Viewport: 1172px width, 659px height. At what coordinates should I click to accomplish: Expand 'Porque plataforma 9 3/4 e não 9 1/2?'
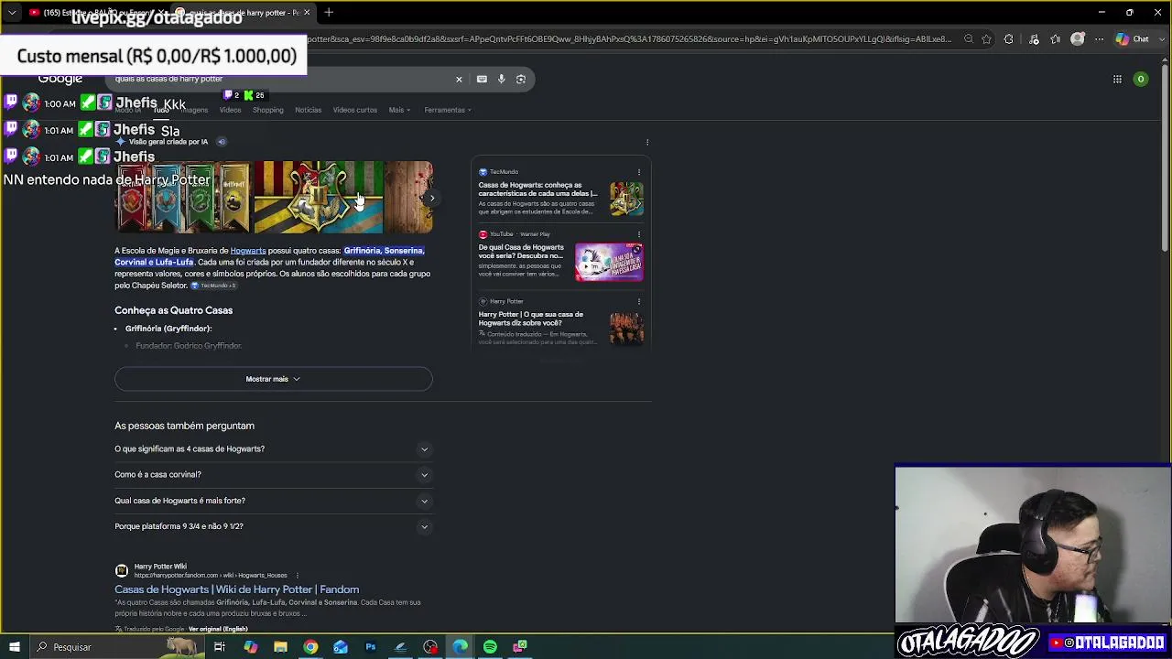coord(273,526)
